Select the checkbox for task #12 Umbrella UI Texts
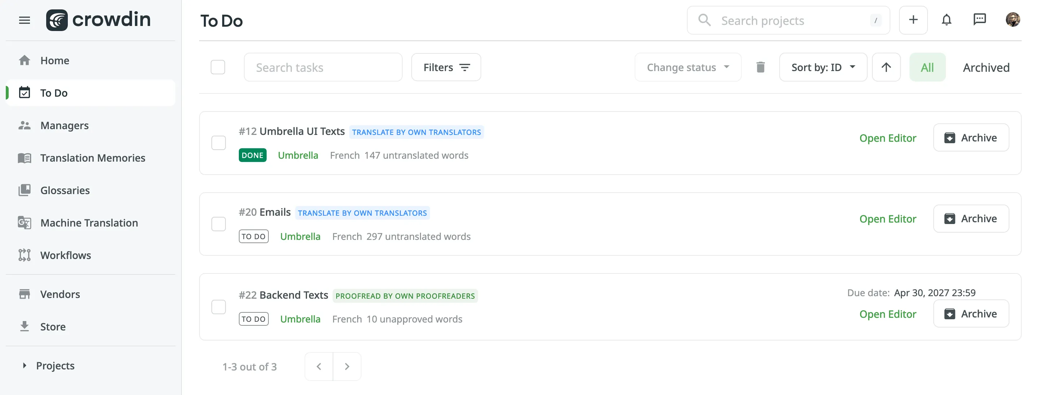The height and width of the screenshot is (395, 1039). 218,142
